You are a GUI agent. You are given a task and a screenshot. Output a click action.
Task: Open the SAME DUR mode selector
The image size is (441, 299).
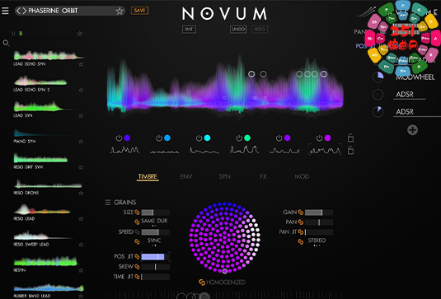pos(154,222)
